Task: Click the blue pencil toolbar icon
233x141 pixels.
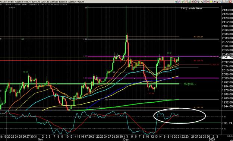Action: (x=221, y=1)
